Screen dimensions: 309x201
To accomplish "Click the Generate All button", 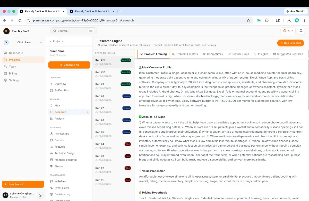I will [69, 65].
